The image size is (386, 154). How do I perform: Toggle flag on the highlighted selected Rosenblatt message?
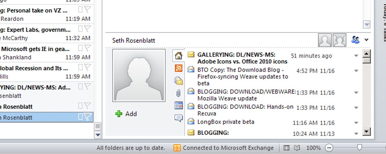tap(88, 117)
